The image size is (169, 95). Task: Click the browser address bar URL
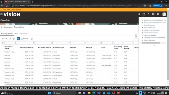point(74,6)
